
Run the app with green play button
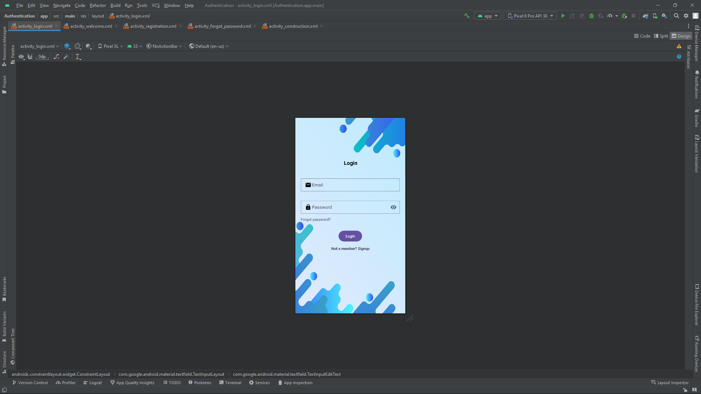pyautogui.click(x=563, y=16)
